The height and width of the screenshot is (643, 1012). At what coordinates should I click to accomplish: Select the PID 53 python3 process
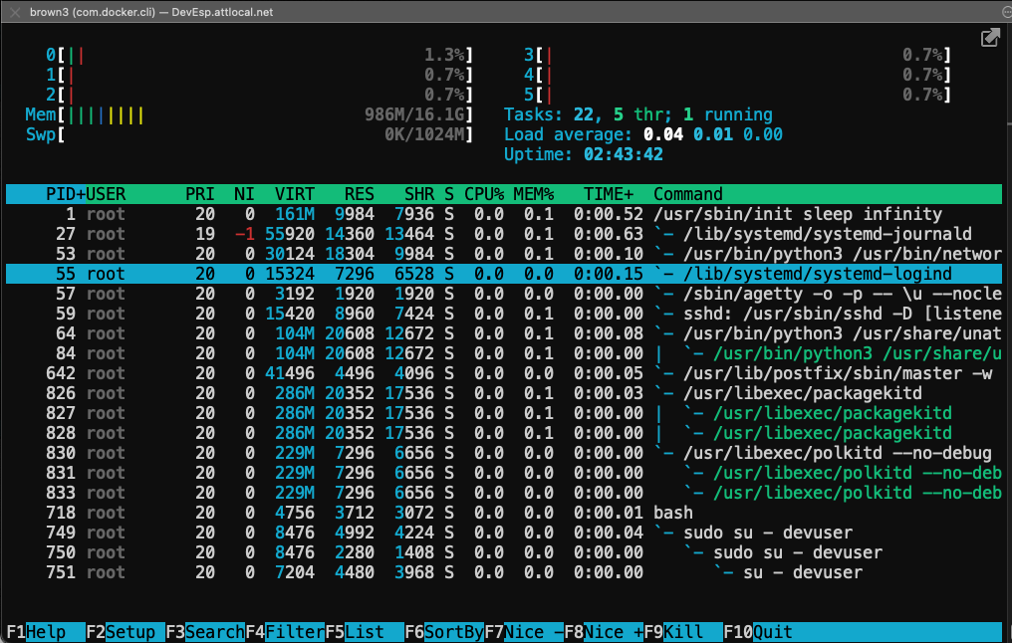point(504,254)
